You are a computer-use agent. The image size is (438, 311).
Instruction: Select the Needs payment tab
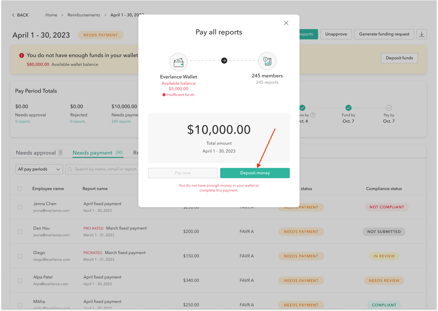point(92,152)
